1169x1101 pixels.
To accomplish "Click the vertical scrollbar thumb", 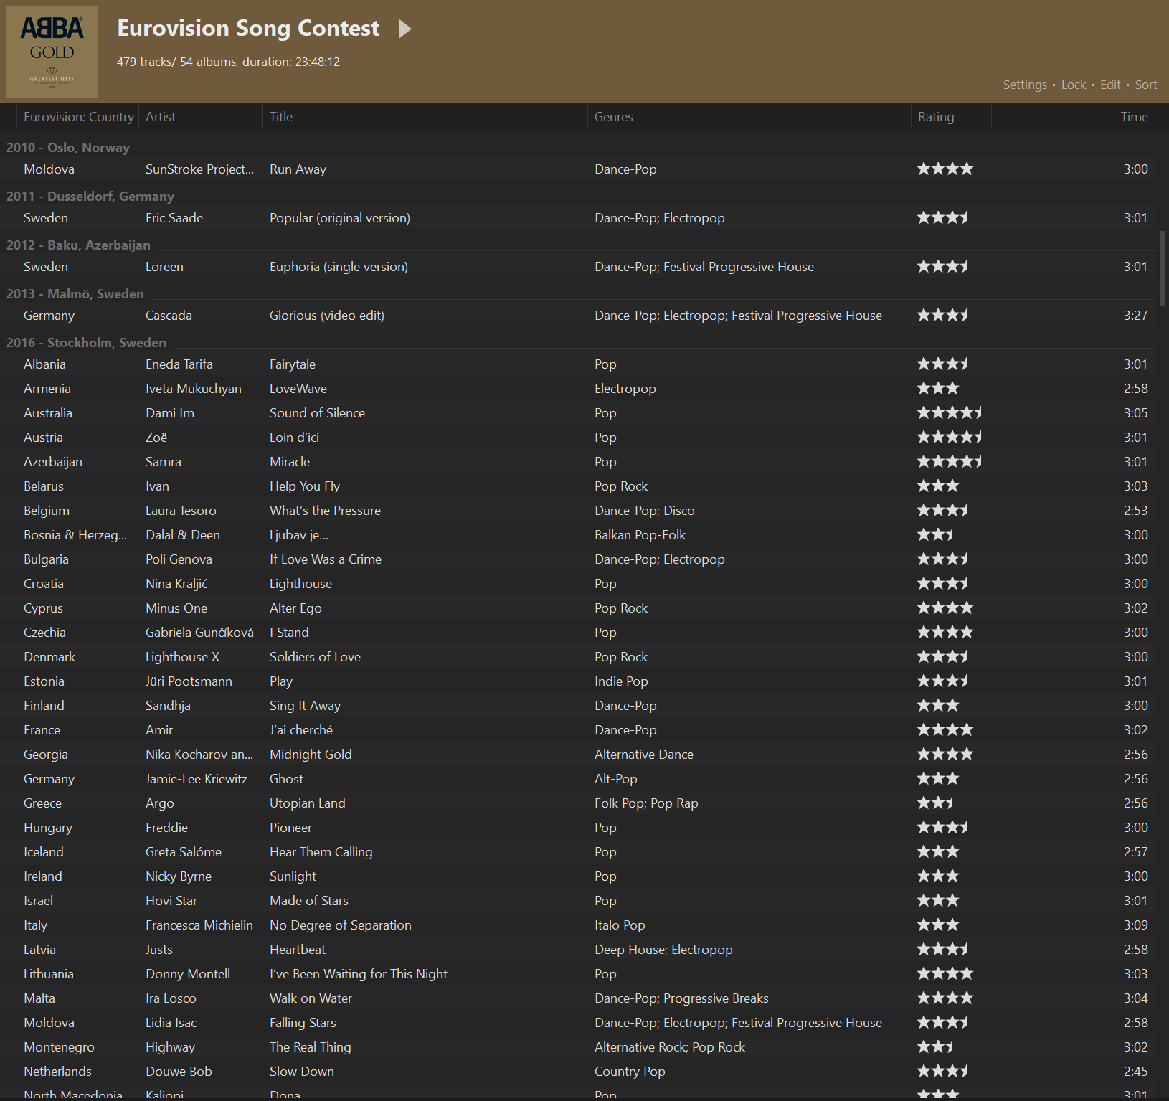I will (x=1163, y=268).
